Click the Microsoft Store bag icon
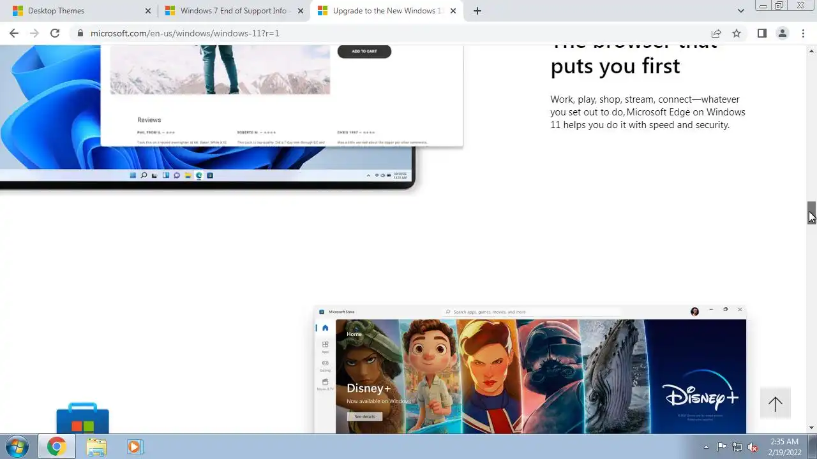 pyautogui.click(x=83, y=418)
